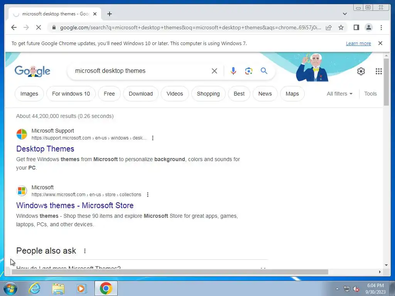Open the muted volume tray icon
This screenshot has width=395, height=296.
[x=356, y=289]
